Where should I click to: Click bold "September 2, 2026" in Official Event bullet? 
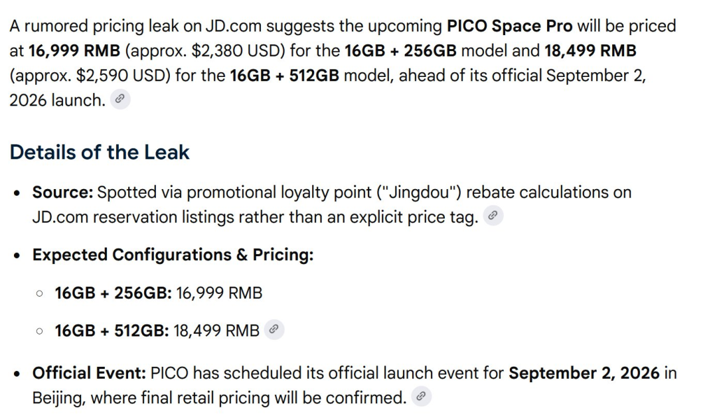584,374
